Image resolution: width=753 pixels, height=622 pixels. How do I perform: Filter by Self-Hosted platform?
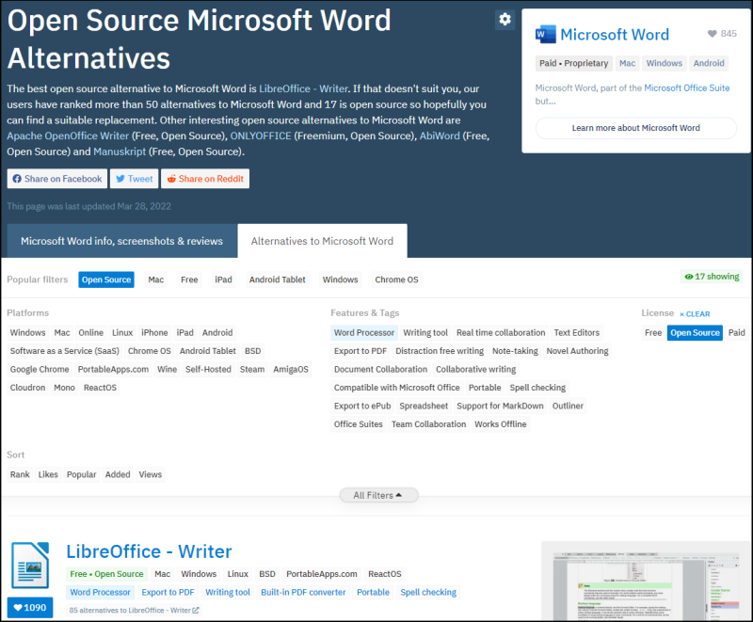(x=208, y=369)
